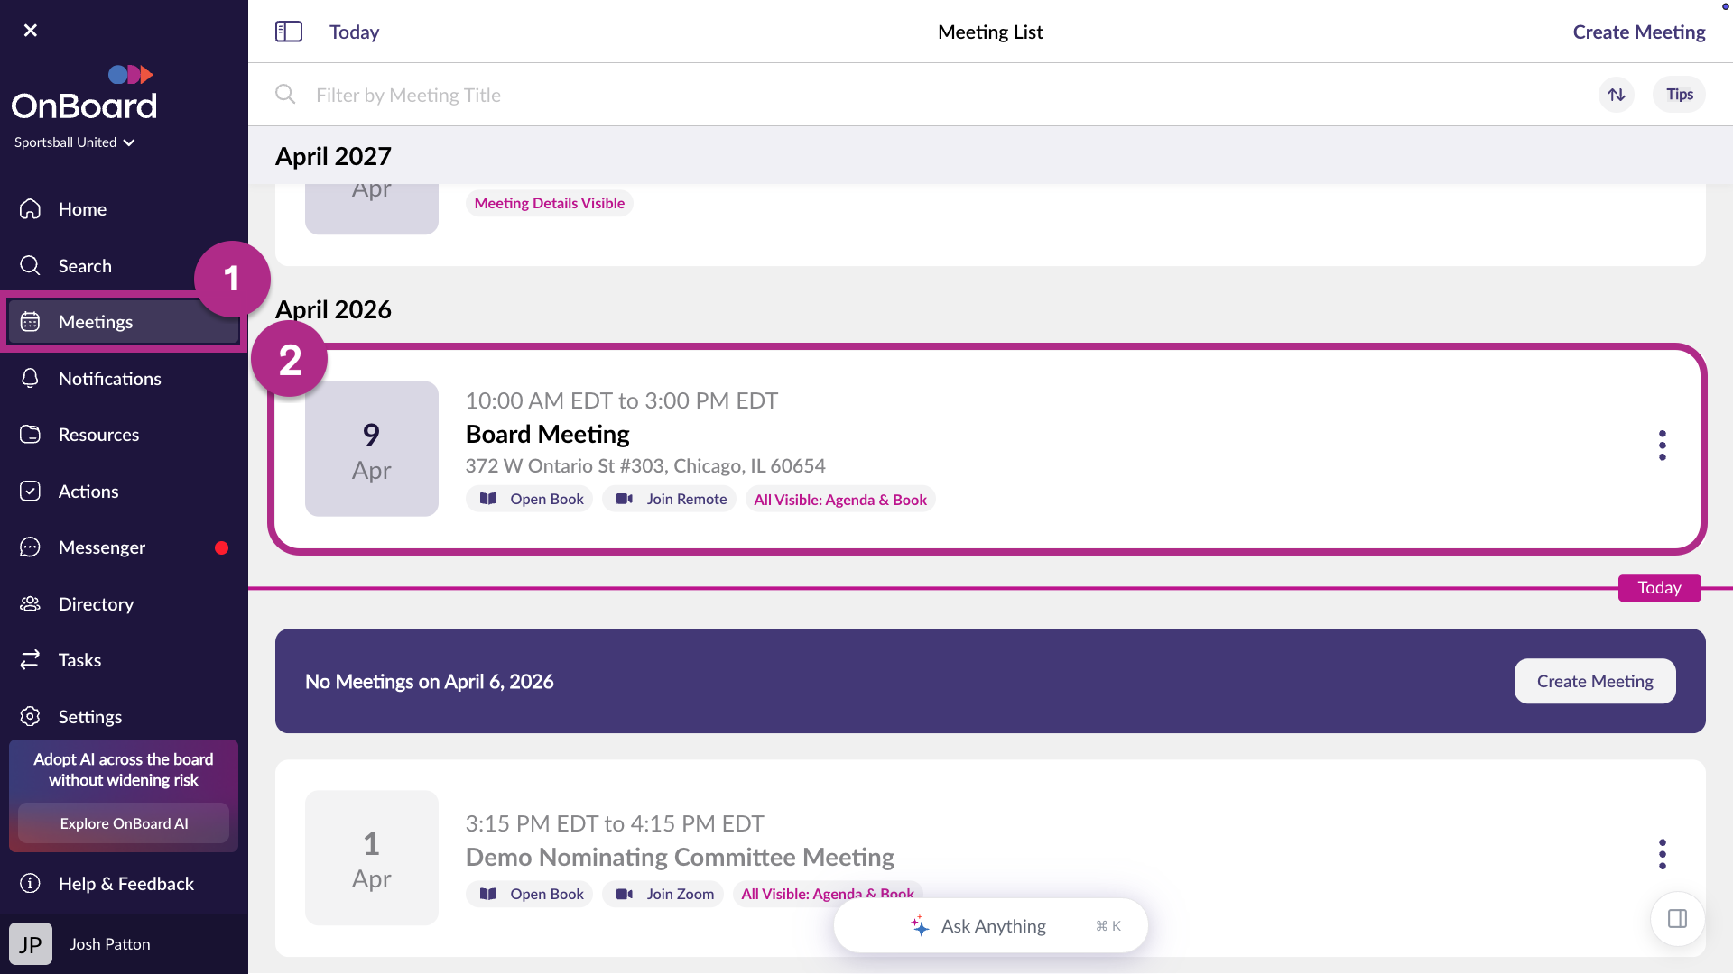Click Join Remote on Board Meeting
The width and height of the screenshot is (1733, 974).
click(670, 499)
